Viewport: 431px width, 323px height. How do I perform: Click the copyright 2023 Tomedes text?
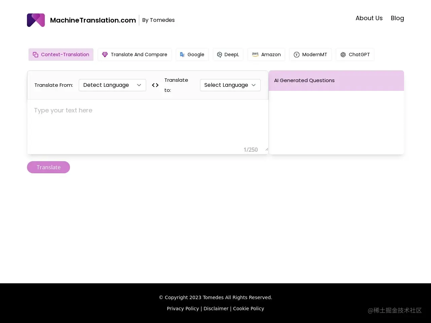click(x=215, y=297)
